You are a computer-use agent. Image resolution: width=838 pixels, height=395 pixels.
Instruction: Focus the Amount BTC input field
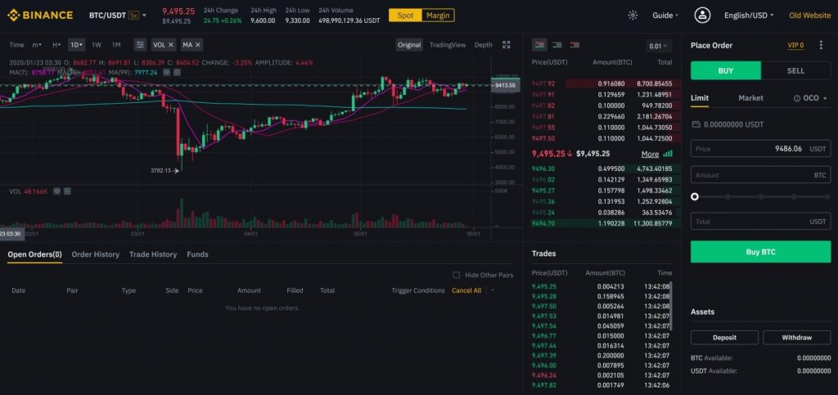(760, 175)
